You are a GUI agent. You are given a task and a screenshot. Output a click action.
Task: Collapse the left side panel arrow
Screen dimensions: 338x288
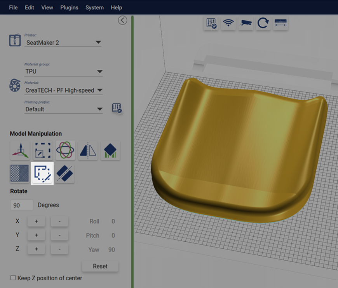(x=122, y=20)
